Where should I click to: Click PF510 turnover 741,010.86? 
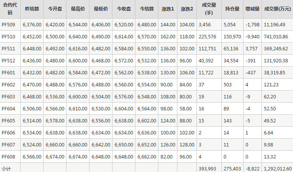[x=276, y=37]
